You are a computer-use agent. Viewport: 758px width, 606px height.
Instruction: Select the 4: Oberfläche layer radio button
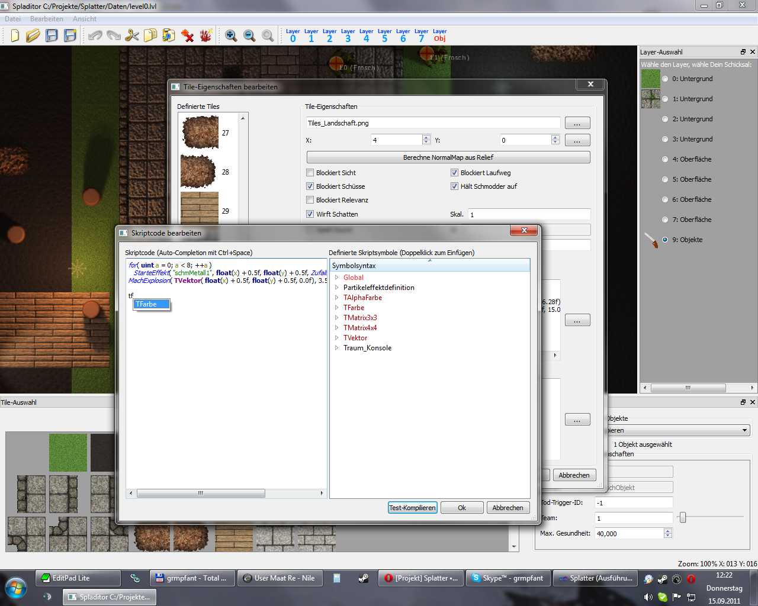(665, 159)
